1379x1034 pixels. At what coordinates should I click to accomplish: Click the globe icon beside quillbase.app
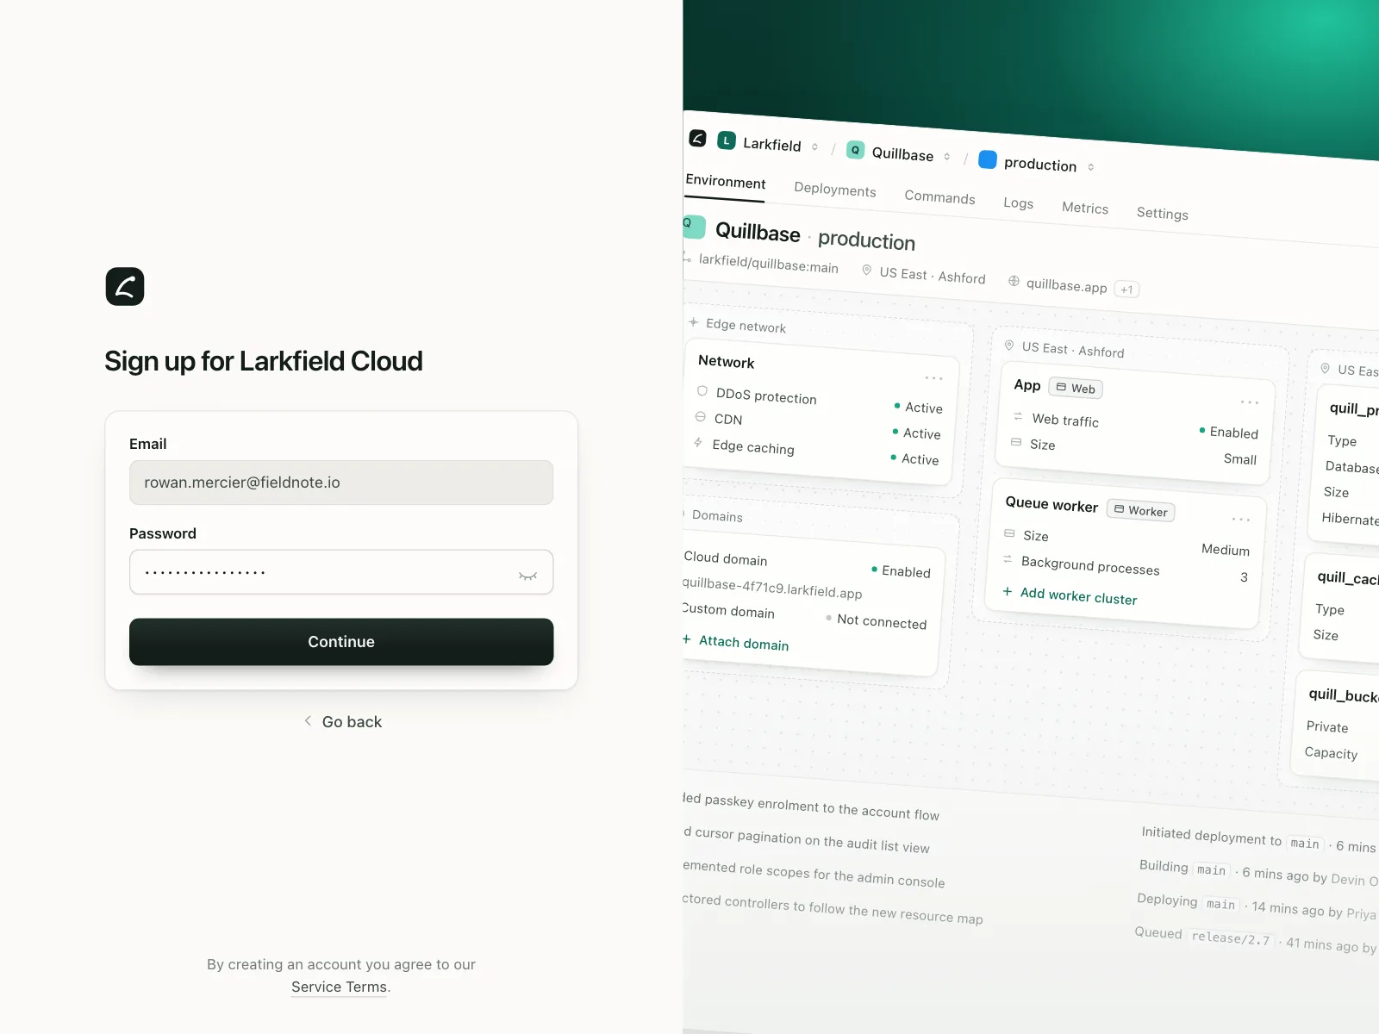coord(1014,281)
